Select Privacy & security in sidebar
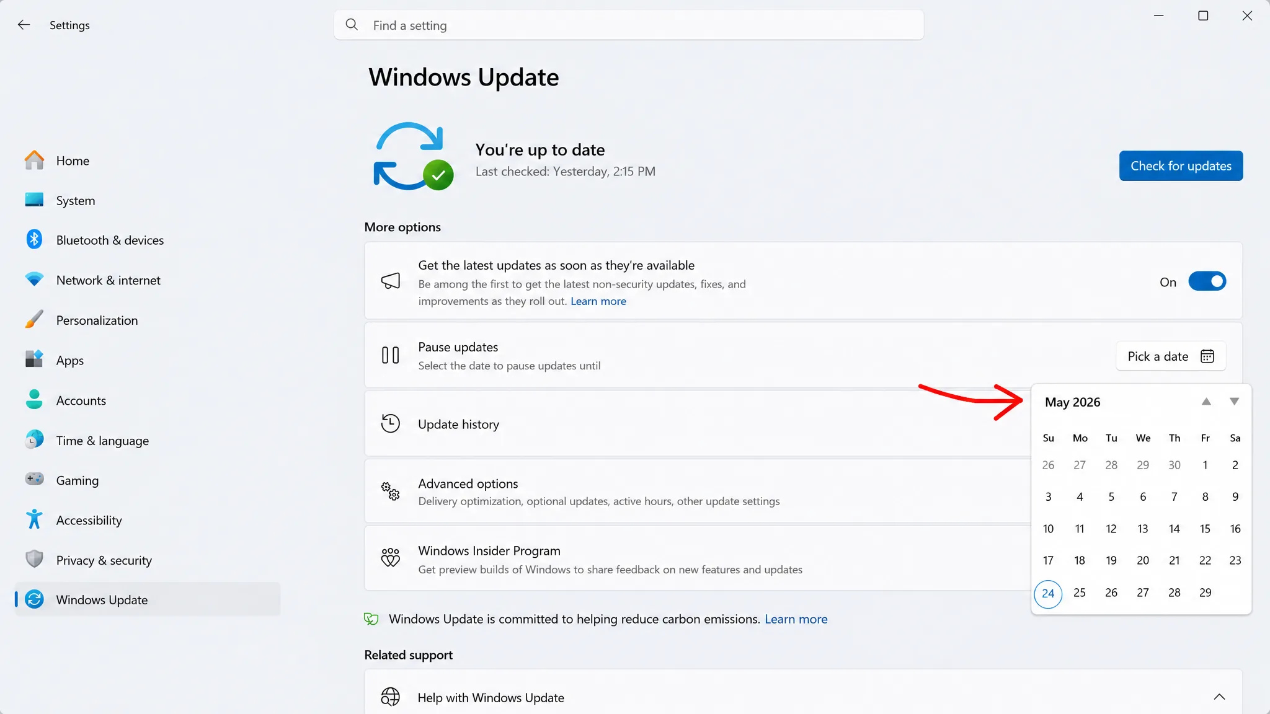This screenshot has height=714, width=1270. pos(148,560)
